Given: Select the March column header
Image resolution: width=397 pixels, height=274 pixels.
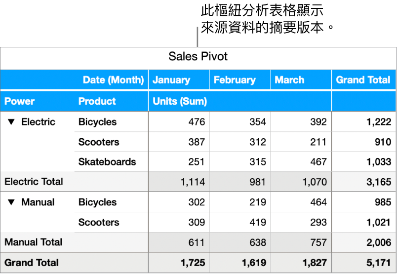Looking at the screenshot, I should coord(289,80).
